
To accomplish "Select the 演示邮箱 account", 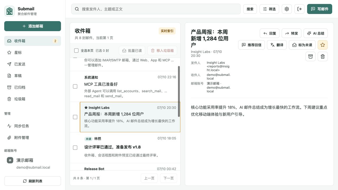I will click(x=32, y=163).
